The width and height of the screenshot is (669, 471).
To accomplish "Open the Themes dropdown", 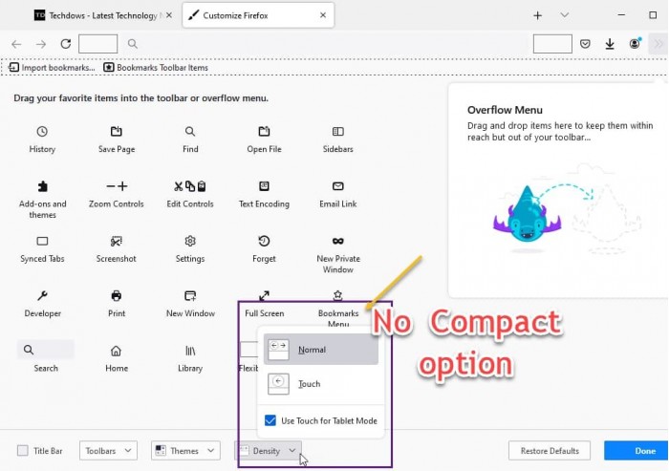I will 185,451.
